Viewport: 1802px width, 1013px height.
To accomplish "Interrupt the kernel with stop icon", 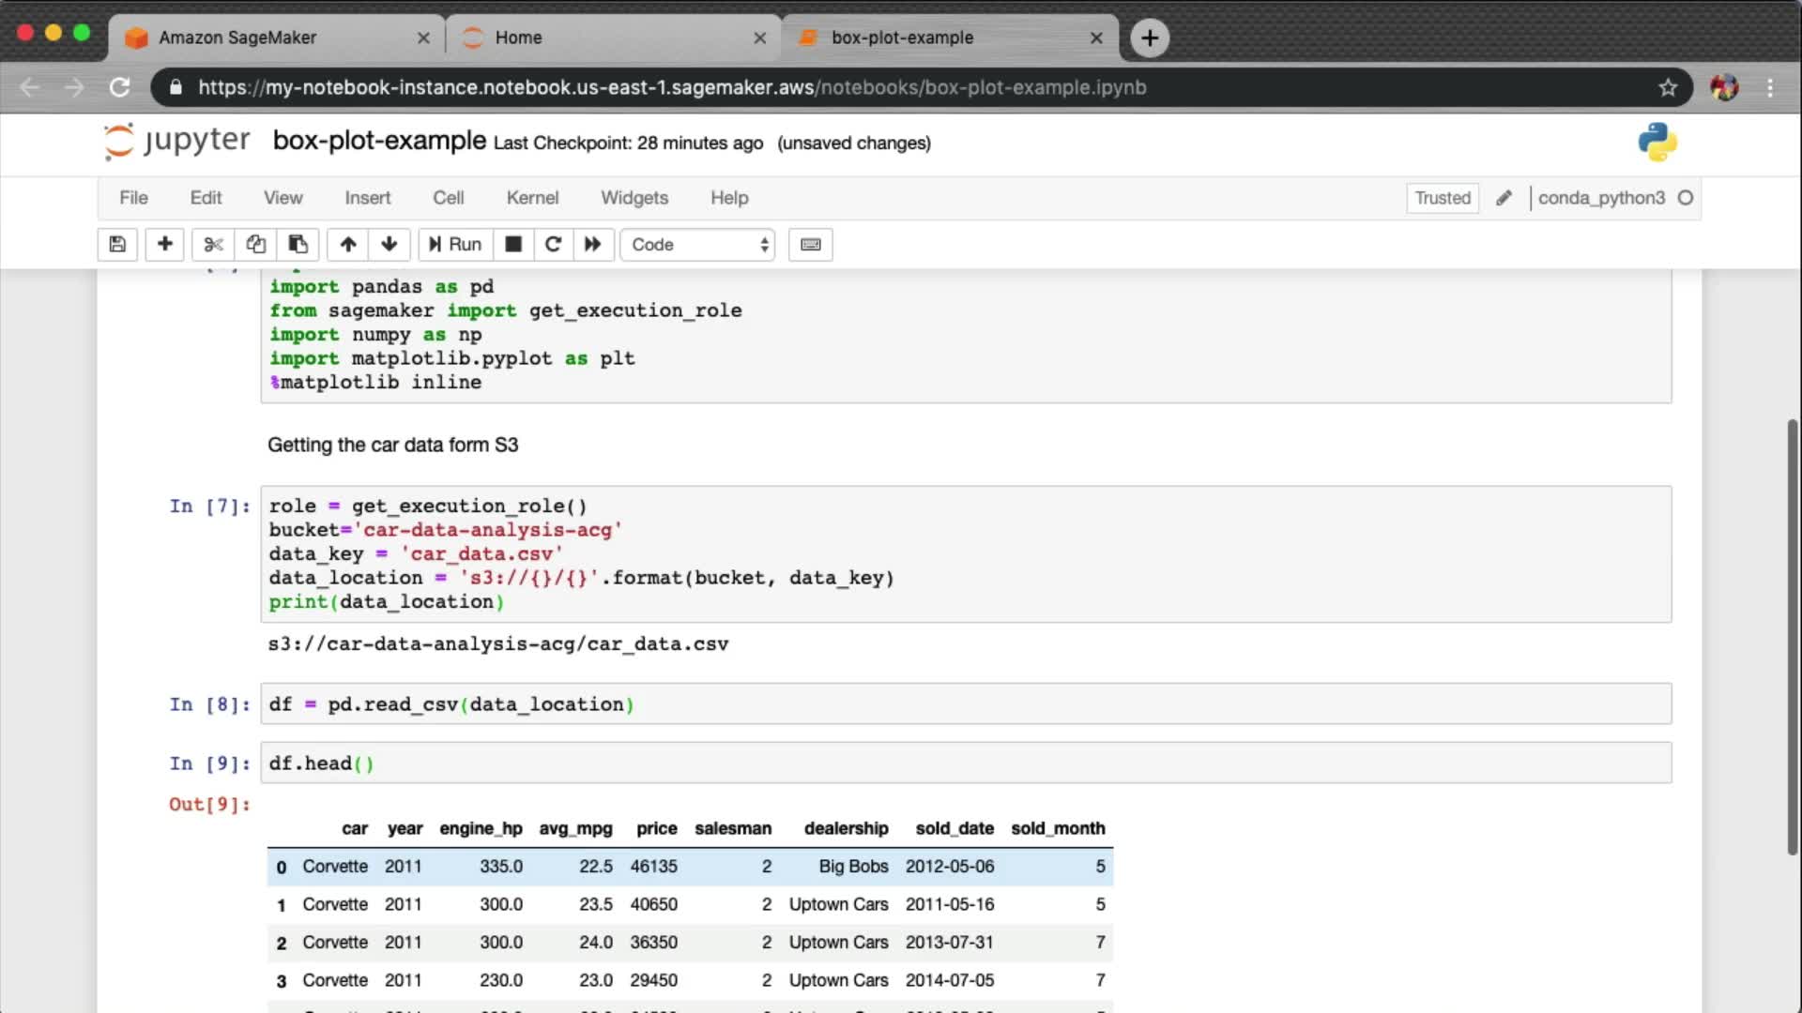I will click(x=513, y=245).
